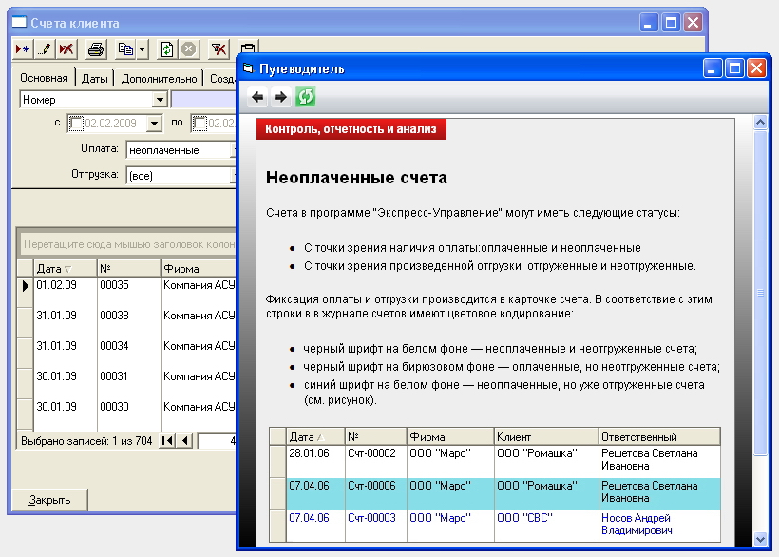Jump to the first record in navigator
This screenshot has height=557, width=779.
click(x=167, y=441)
